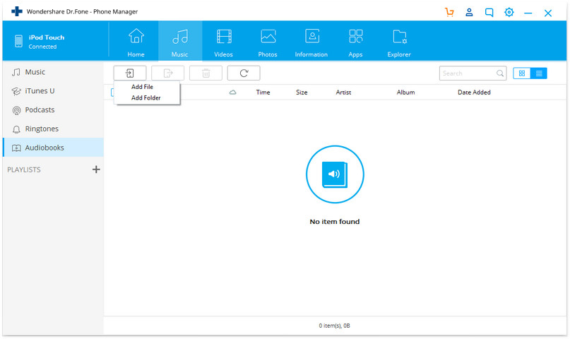
Task: Open the Information tab
Action: (x=311, y=42)
